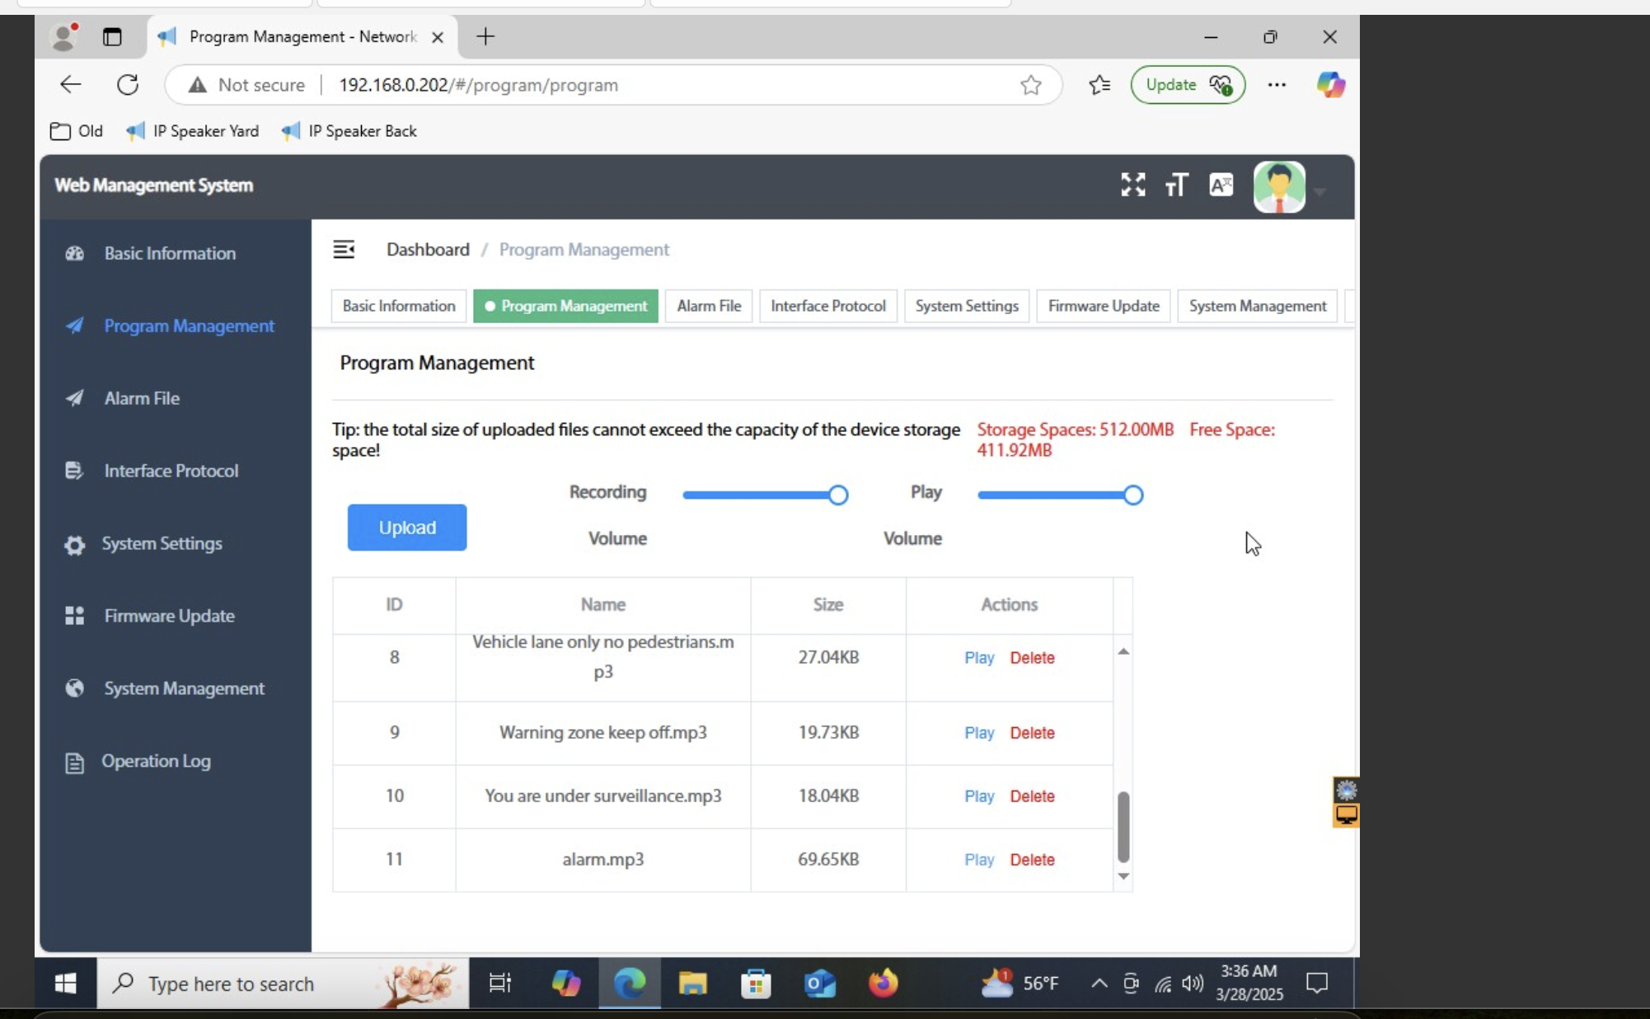Viewport: 1650px width, 1019px height.
Task: Open the language translation icon
Action: click(x=1221, y=185)
